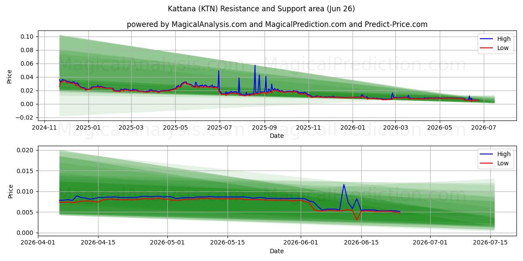This screenshot has width=523, height=261.
Task: Click the '−0.02' y-axis tick, top chart
Action: tap(25, 117)
